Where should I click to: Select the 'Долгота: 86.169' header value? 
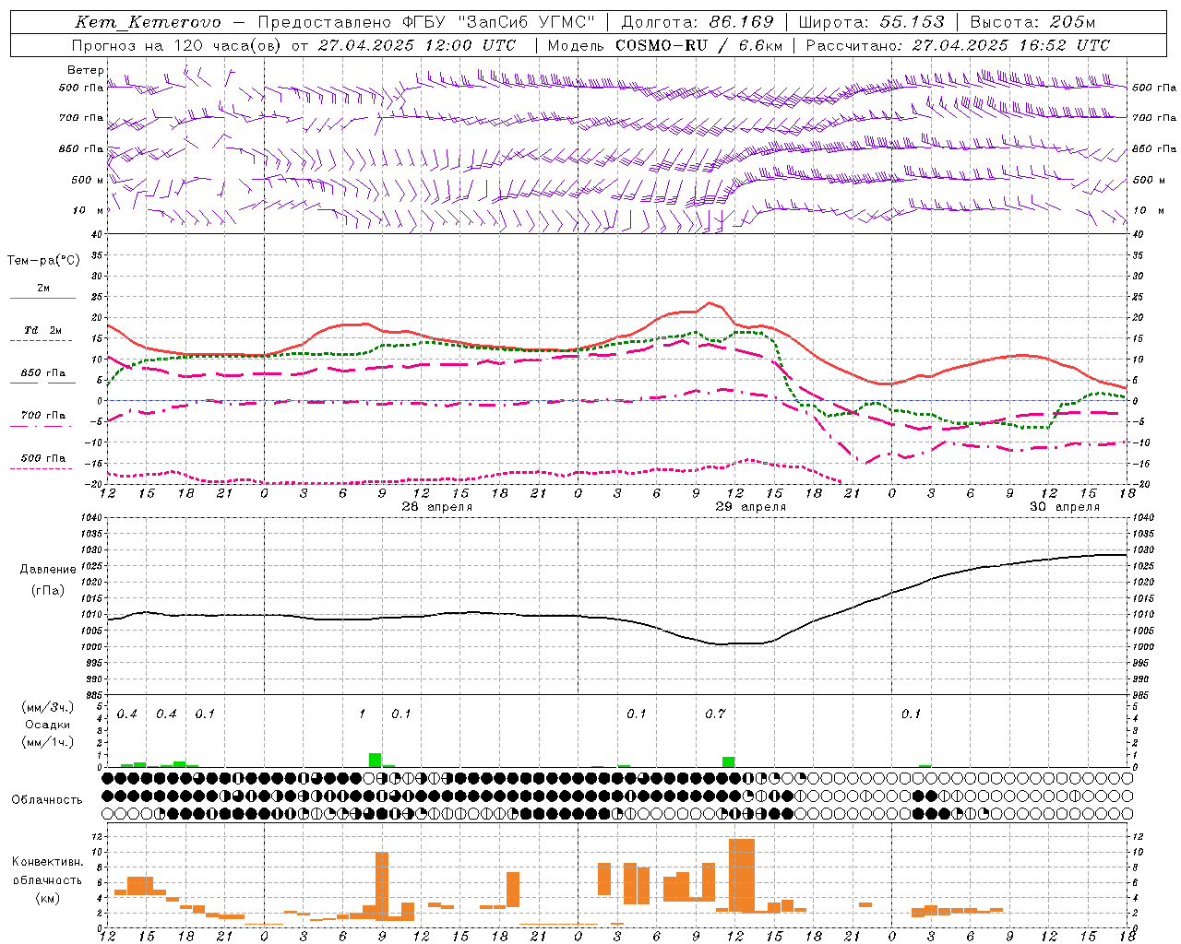[x=698, y=22]
